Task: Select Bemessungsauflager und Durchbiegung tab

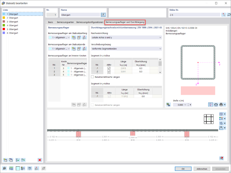Action: (125, 22)
